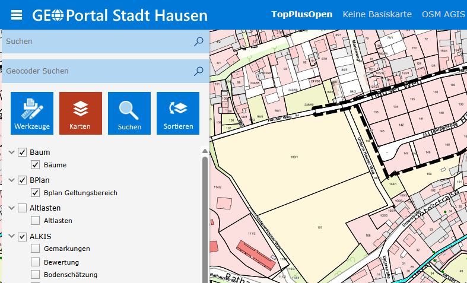Viewport: 467px width, 283px height.
Task: Open the Suchen search tile
Action: coord(129,113)
